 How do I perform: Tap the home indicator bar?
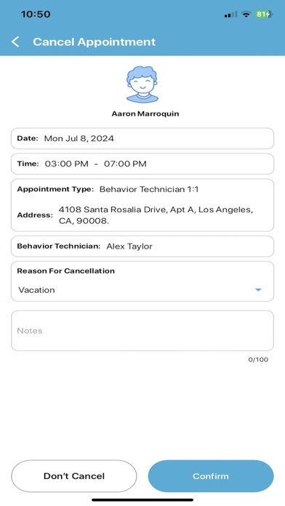(142, 500)
